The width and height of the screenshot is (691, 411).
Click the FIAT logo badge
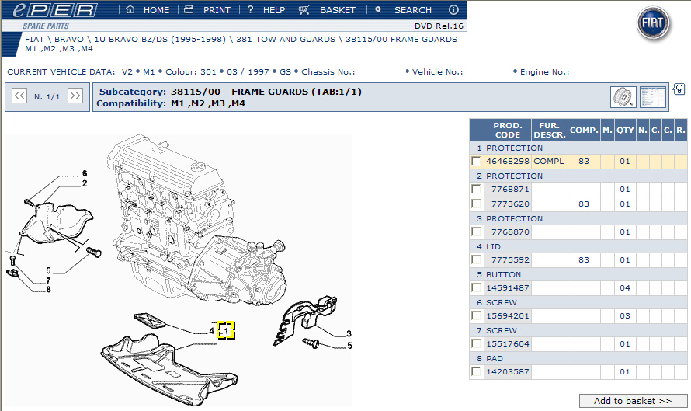[x=653, y=24]
